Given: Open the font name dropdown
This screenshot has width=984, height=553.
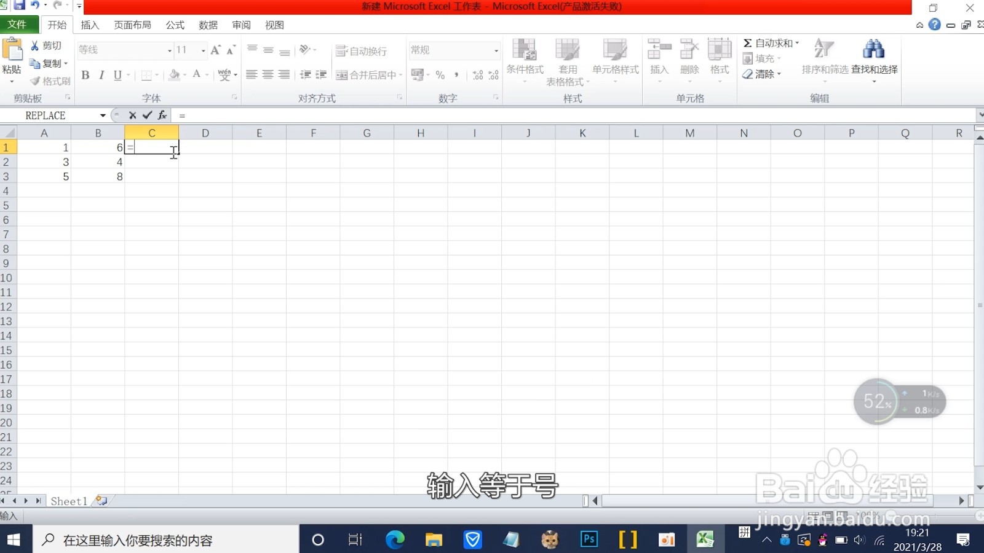Looking at the screenshot, I should coord(170,50).
